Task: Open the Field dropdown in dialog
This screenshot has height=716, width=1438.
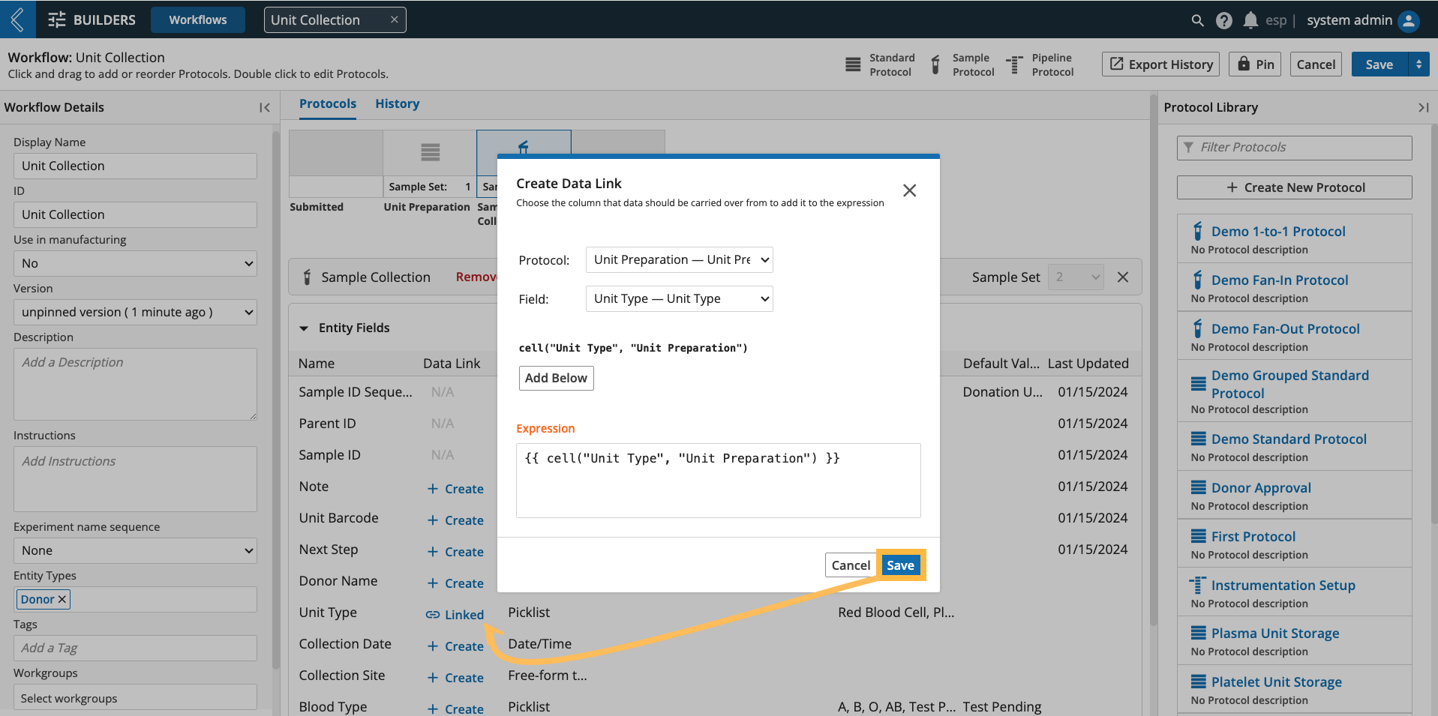Action: coord(679,298)
